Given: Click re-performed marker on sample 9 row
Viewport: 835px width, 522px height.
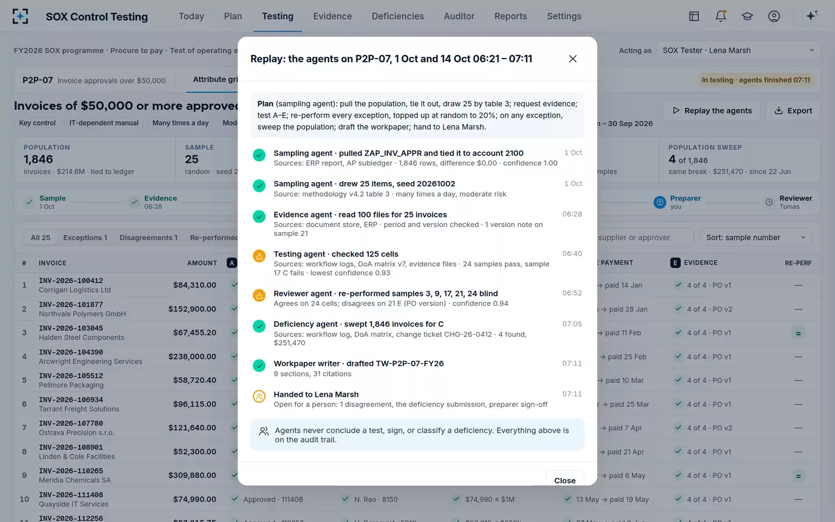Looking at the screenshot, I should click(x=798, y=476).
